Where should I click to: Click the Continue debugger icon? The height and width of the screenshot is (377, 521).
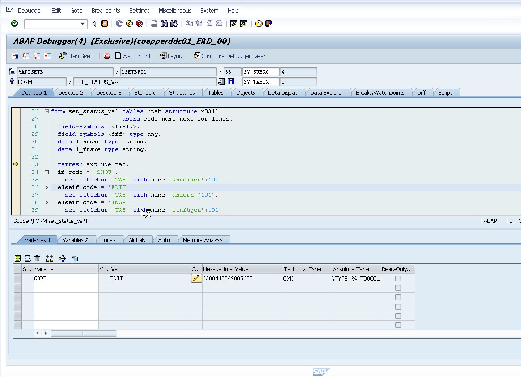coord(47,56)
